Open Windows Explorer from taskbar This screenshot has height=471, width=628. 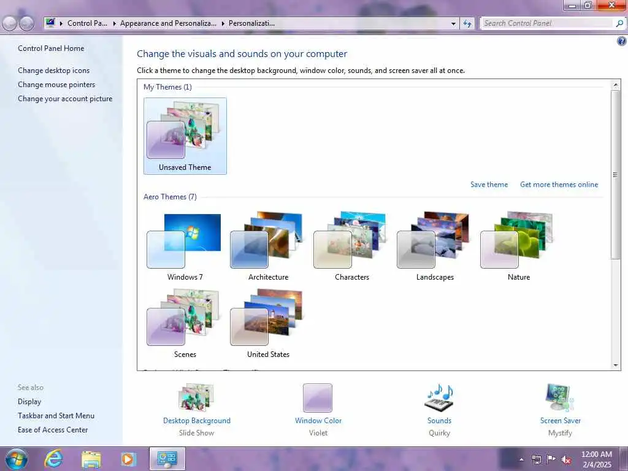91,459
